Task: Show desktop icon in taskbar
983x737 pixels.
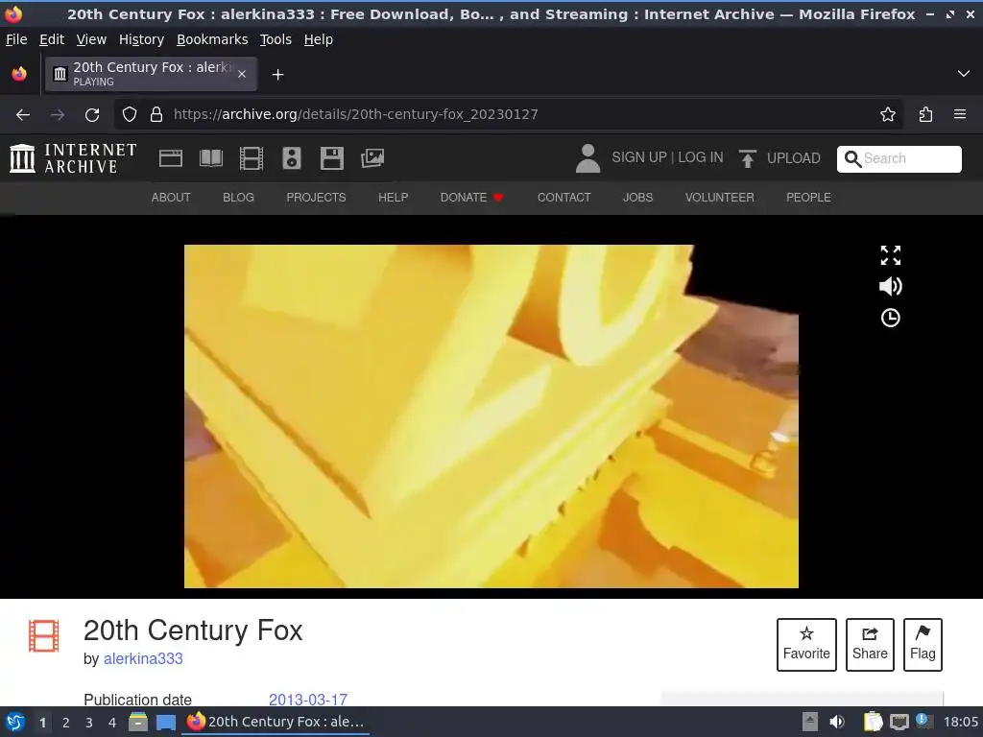Action: click(165, 723)
